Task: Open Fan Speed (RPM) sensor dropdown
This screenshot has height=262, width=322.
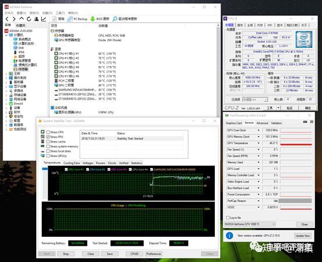Action: click(x=259, y=156)
